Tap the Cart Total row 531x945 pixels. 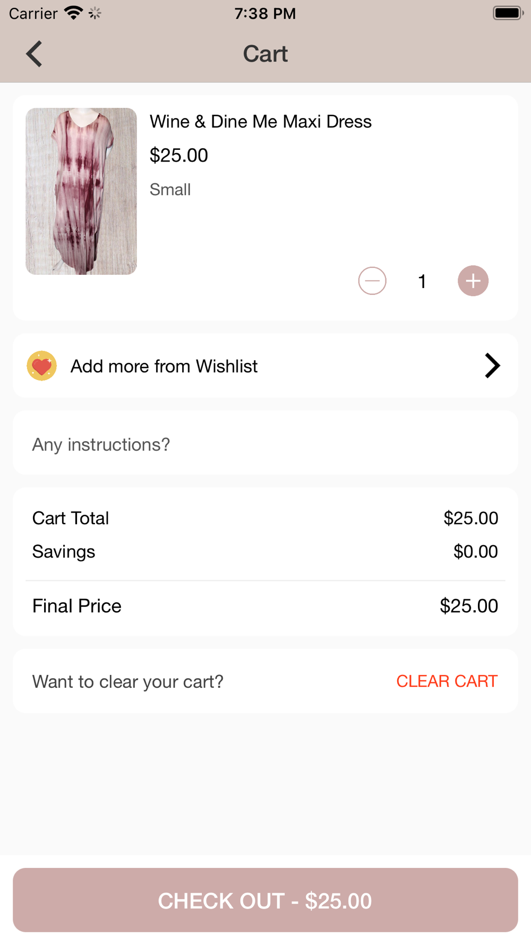click(x=265, y=518)
